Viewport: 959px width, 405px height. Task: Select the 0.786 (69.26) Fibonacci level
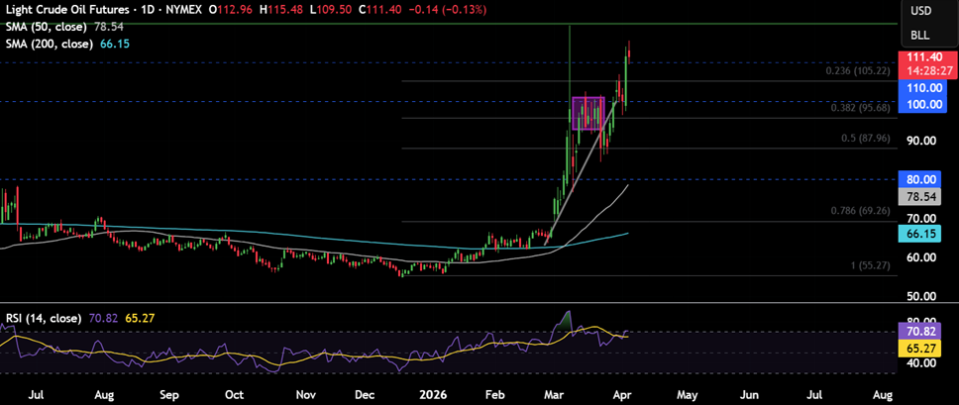click(x=860, y=211)
